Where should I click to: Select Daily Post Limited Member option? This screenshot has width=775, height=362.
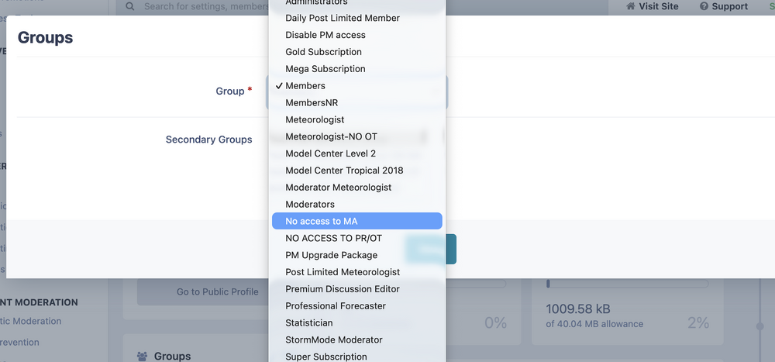coord(343,18)
